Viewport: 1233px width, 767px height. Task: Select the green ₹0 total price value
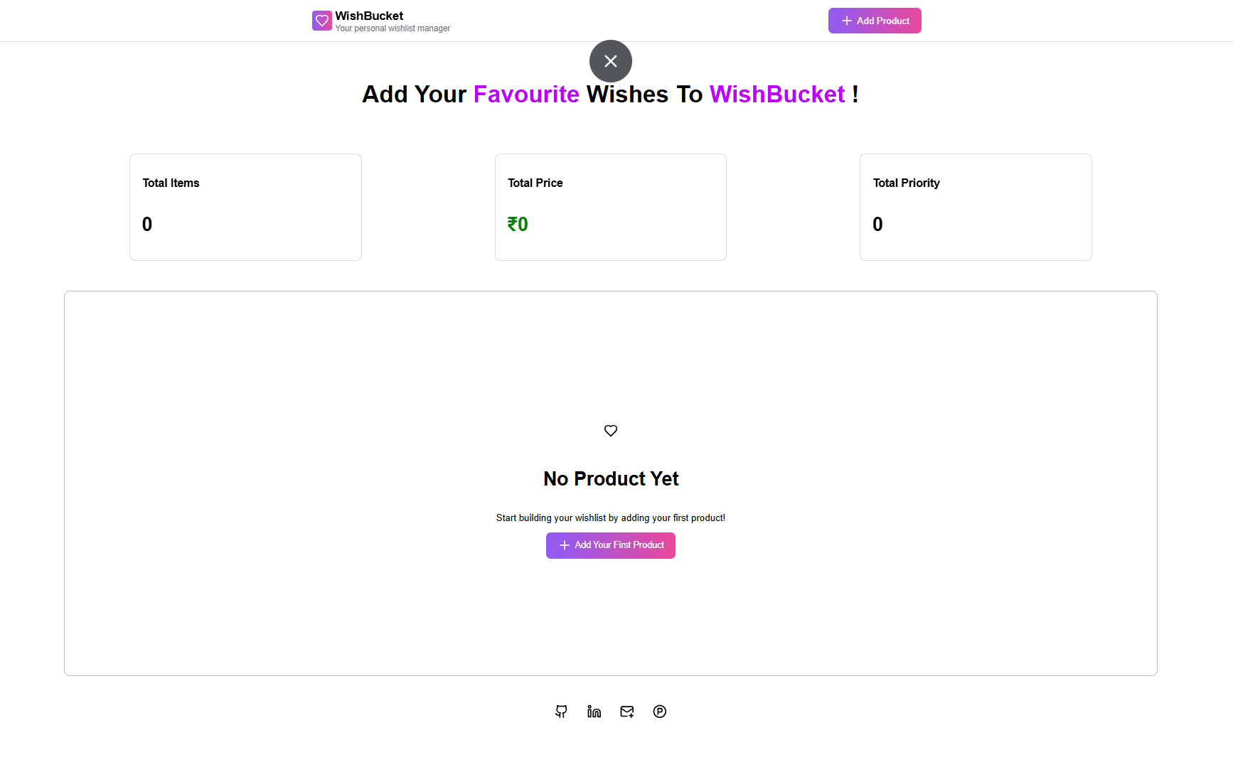518,224
